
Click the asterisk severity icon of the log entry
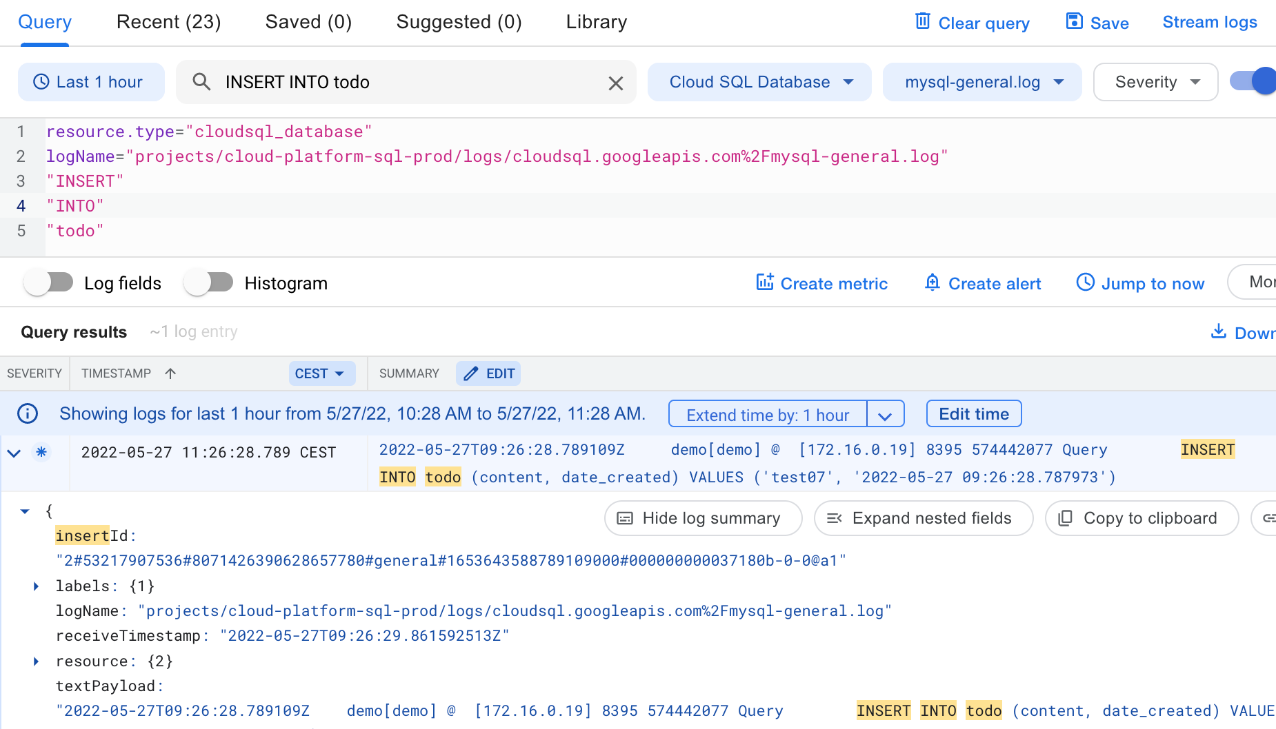click(x=41, y=452)
